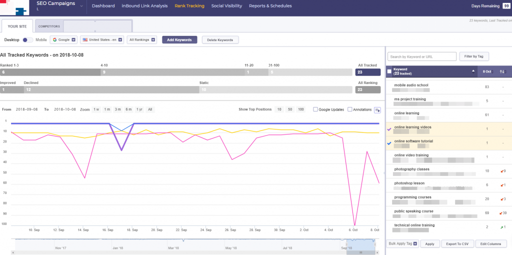Click right arrow of chart navigator scrollbar
Image resolution: width=512 pixels, height=255 pixels.
click(378, 252)
